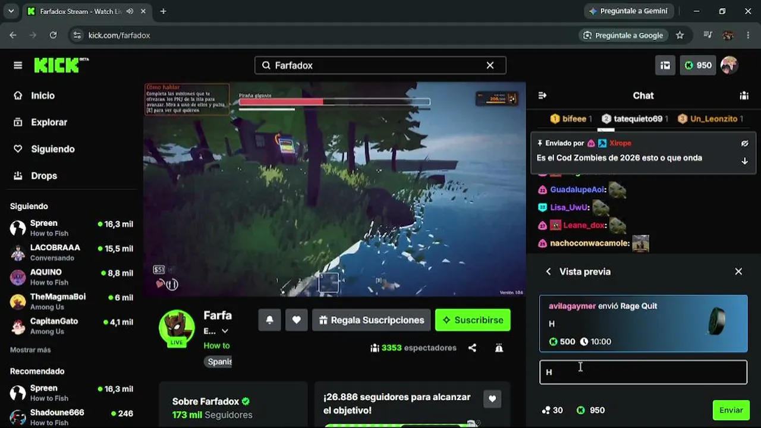This screenshot has width=761, height=428.
Task: Bookmark this page with the star
Action: [680, 35]
